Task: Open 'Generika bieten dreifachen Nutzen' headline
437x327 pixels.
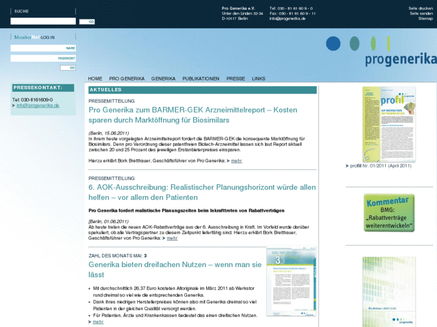Action: click(175, 269)
